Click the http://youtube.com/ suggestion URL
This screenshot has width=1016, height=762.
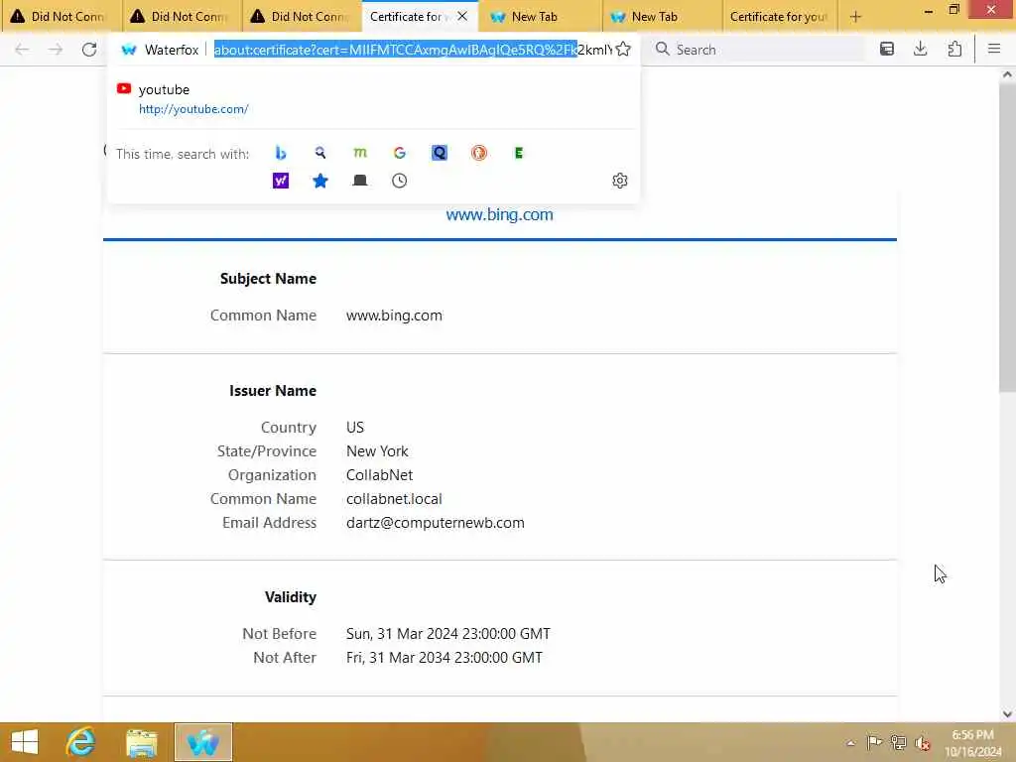coord(193,109)
